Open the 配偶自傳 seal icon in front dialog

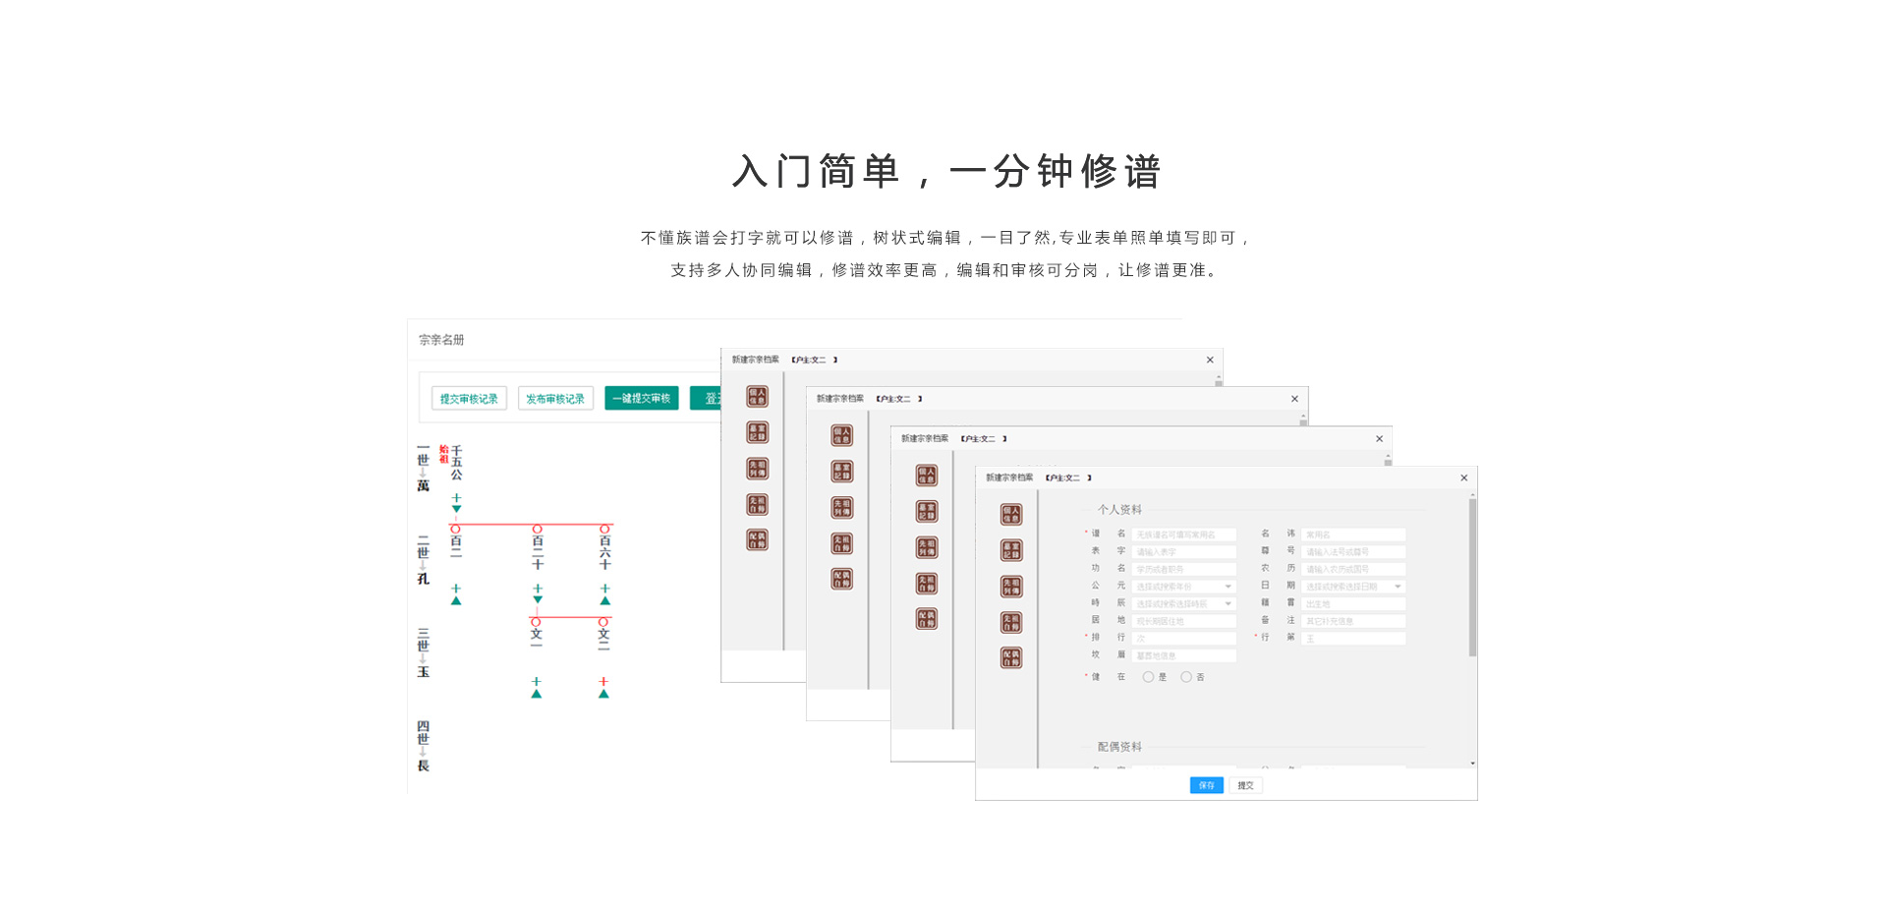tap(1011, 657)
